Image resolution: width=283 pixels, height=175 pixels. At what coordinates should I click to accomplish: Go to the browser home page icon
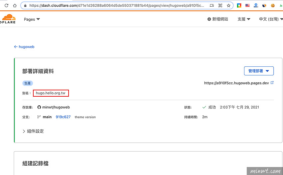point(15,5)
